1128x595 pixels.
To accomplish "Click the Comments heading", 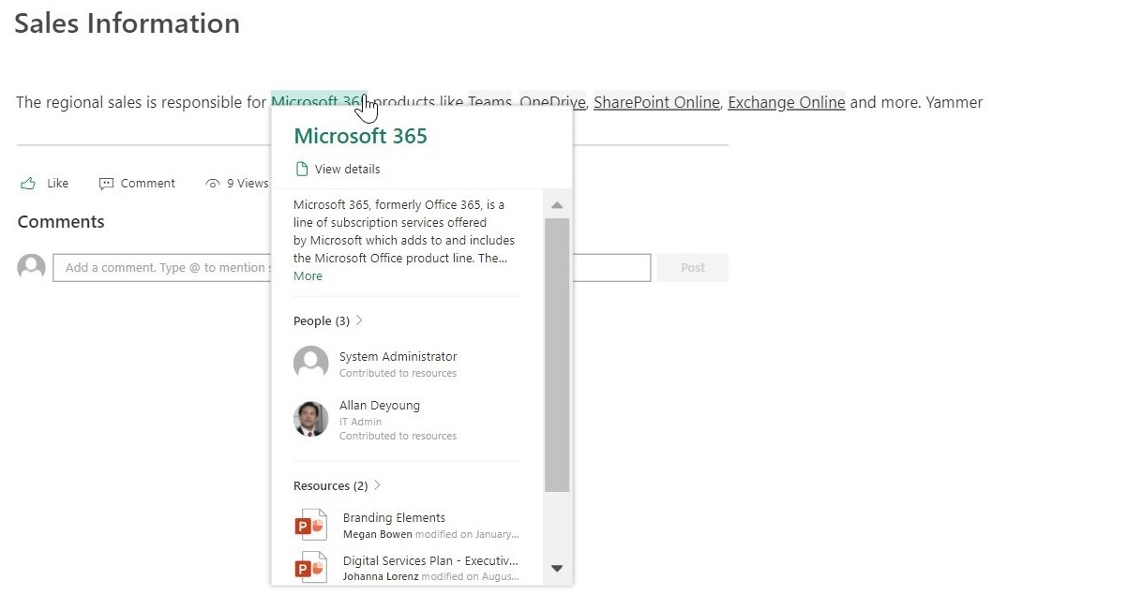I will point(61,222).
